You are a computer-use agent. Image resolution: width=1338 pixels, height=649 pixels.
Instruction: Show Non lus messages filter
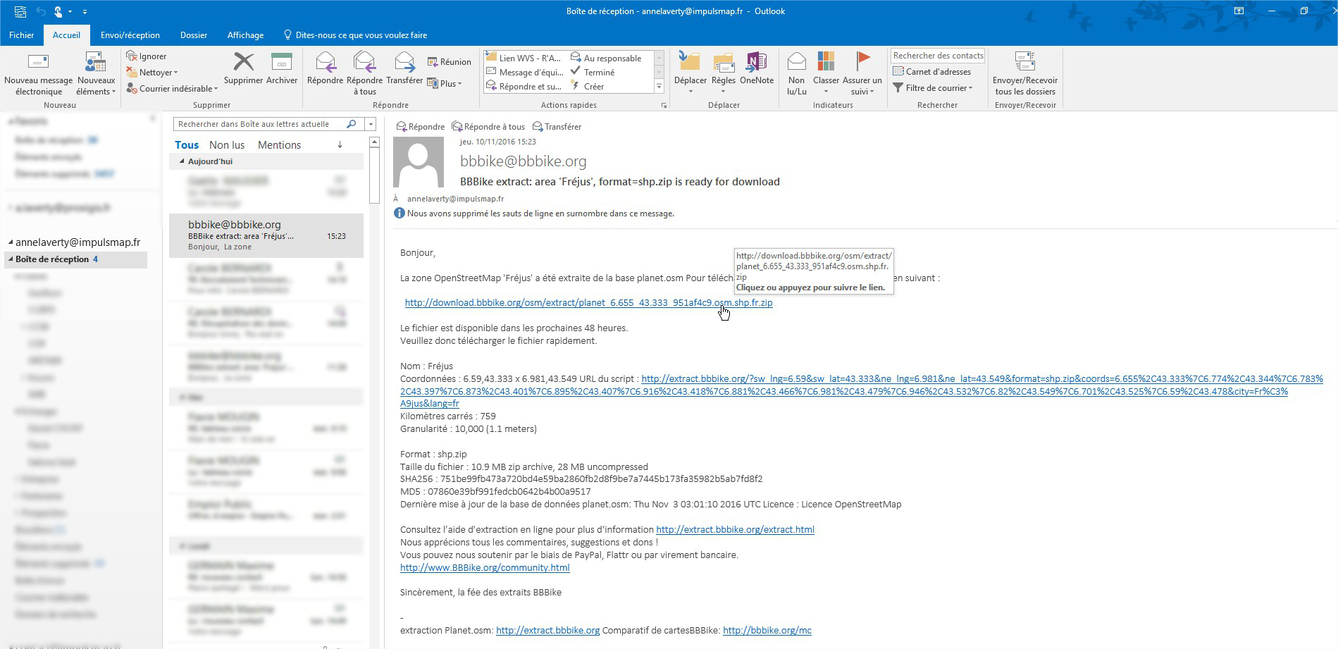(x=227, y=145)
